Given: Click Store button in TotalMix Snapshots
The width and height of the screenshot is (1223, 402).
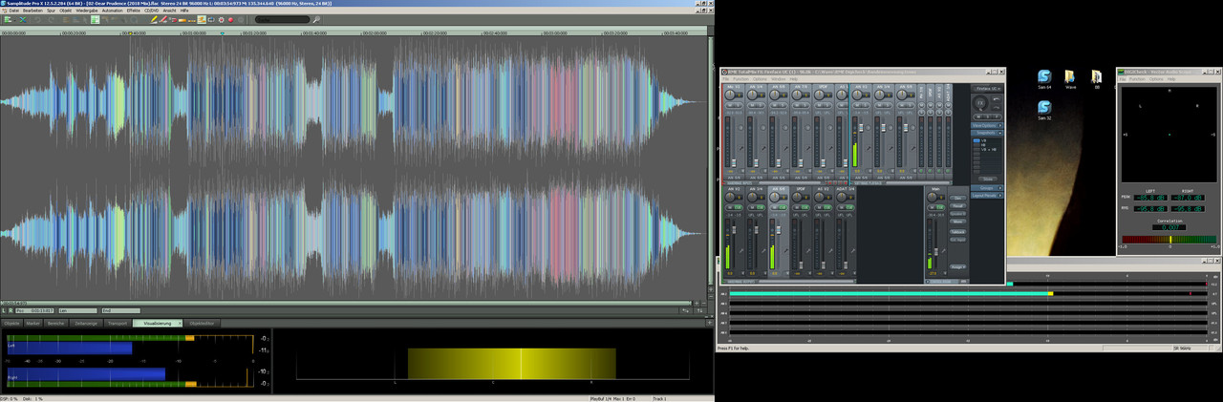Looking at the screenshot, I should pos(986,179).
